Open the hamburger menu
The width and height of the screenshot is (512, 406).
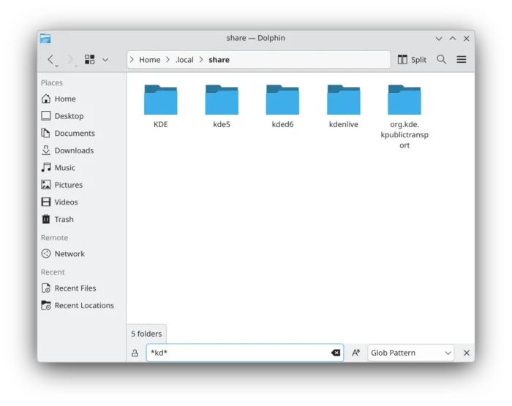462,59
